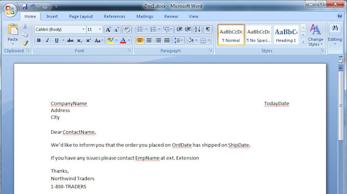
Task: Click the Format Painter brush icon
Action: click(26, 43)
